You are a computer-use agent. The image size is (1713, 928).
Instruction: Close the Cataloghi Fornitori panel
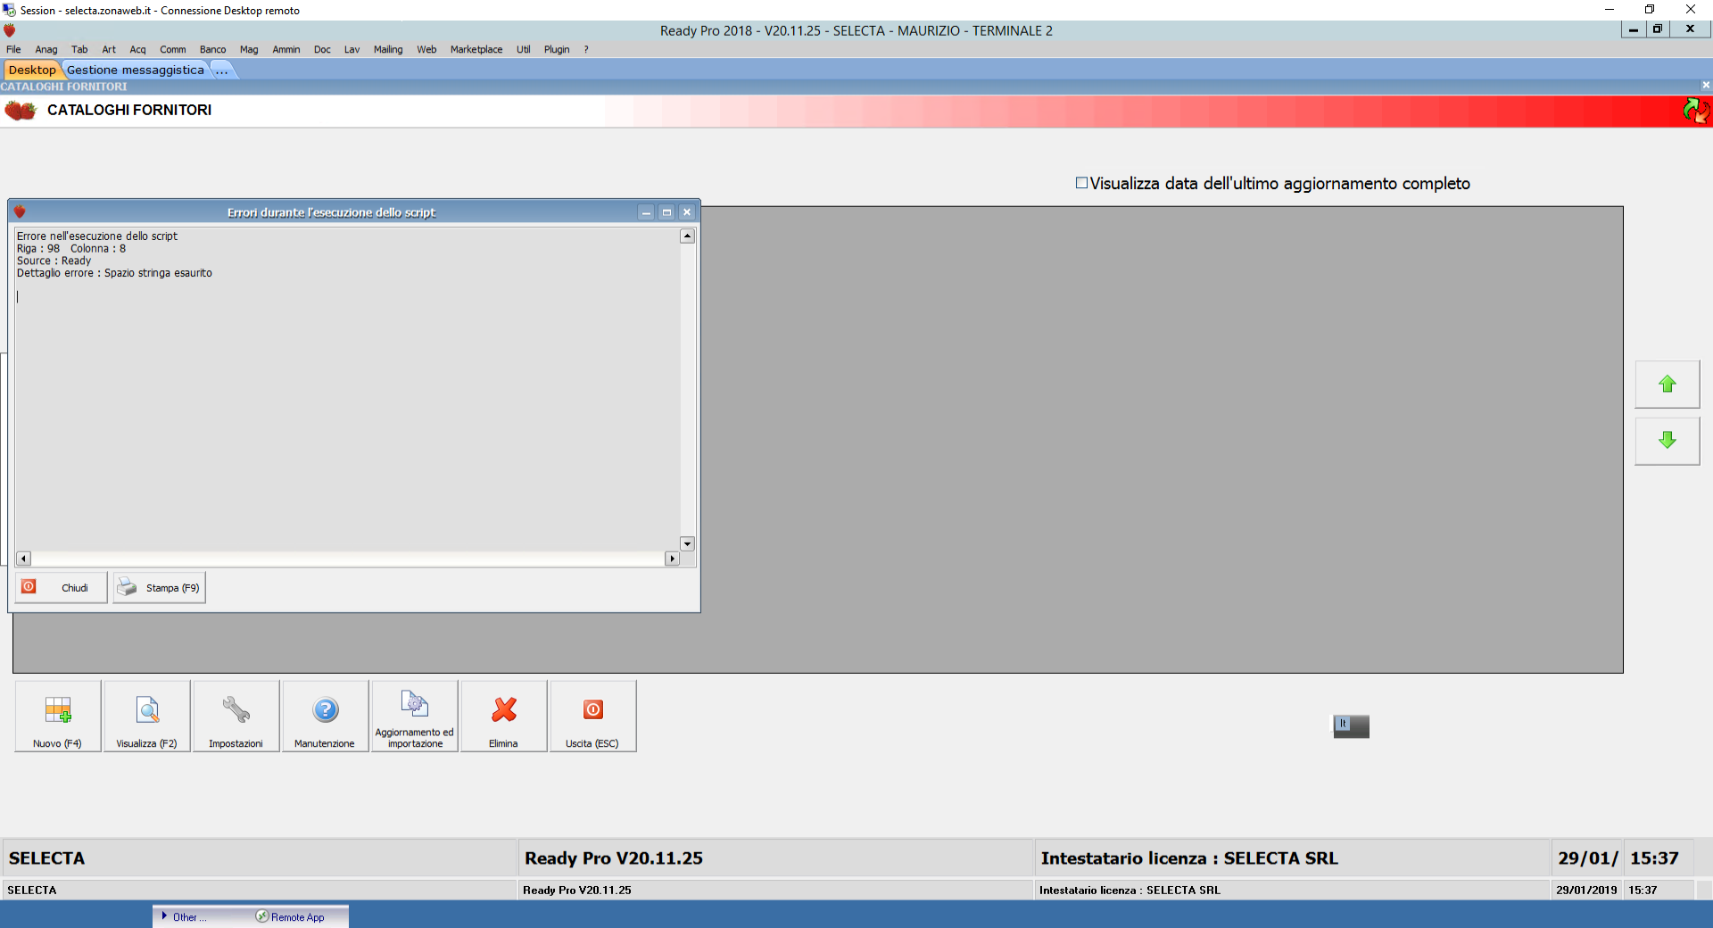tap(1706, 86)
